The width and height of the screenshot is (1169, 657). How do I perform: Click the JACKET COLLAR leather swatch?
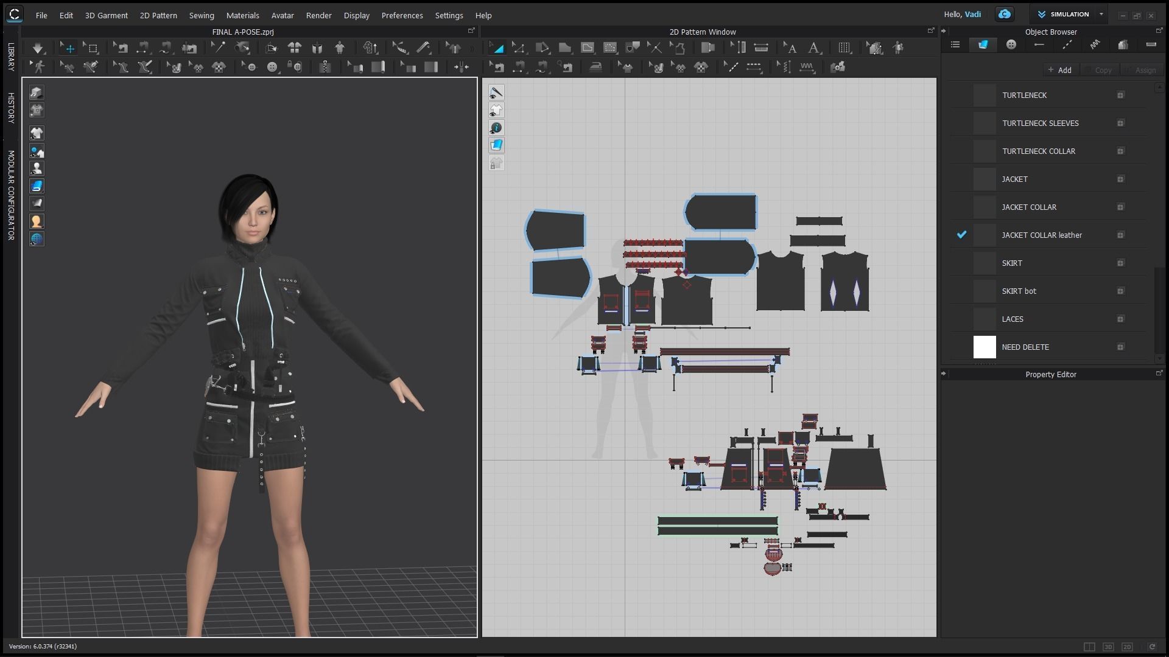[x=985, y=235]
